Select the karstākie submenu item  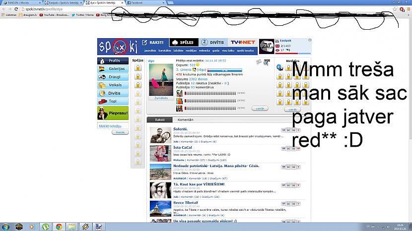point(165,51)
